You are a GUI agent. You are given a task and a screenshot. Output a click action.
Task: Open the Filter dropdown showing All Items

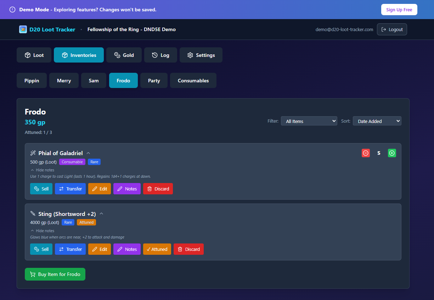(309, 121)
